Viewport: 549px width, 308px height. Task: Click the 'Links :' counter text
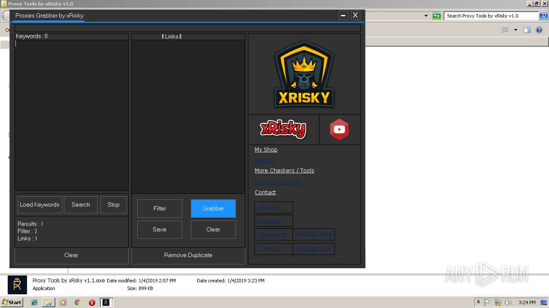[27, 238]
